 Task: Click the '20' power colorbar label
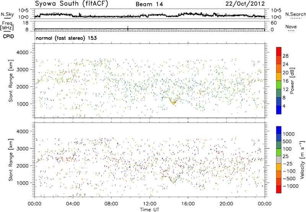point(285,73)
